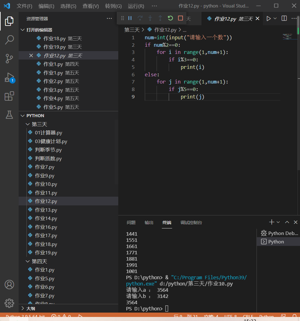Close 作业12.py in open editors list
This screenshot has width=300, height=321.
(31, 55)
